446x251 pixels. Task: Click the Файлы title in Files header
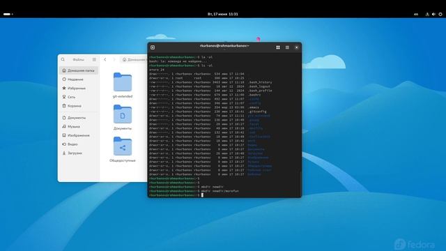78,59
